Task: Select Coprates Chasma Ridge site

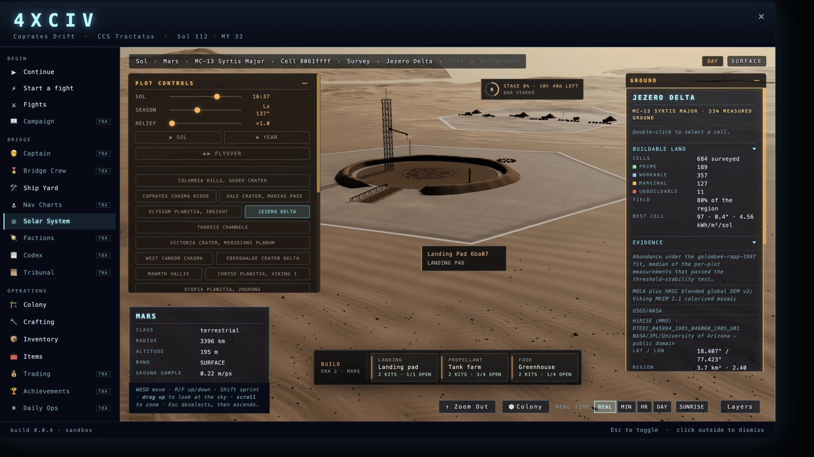Action: pyautogui.click(x=176, y=196)
